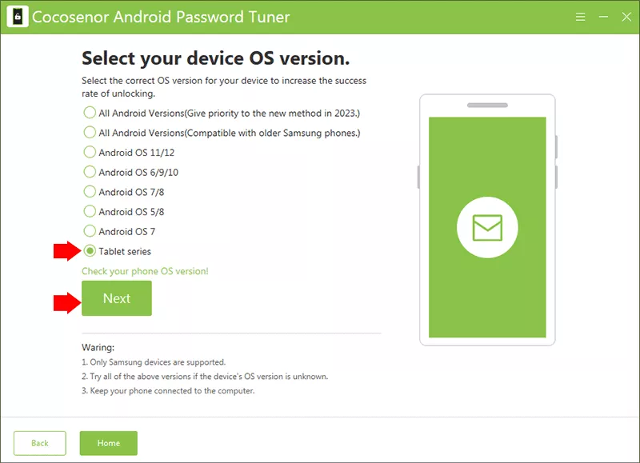Select the Android OS 7 radio button
This screenshot has height=463, width=640.
click(90, 231)
